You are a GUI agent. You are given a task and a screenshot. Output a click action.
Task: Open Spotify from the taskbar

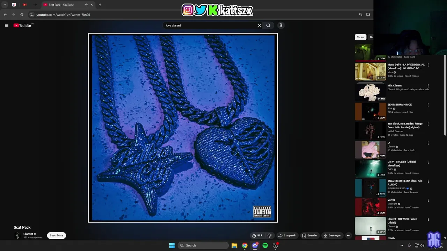pyautogui.click(x=265, y=245)
